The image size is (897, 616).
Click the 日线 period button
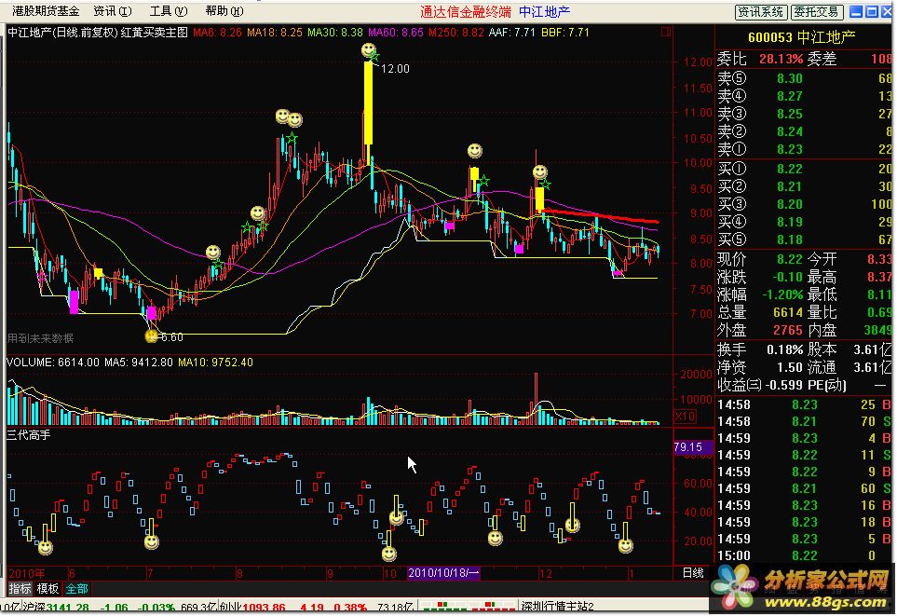coord(693,572)
